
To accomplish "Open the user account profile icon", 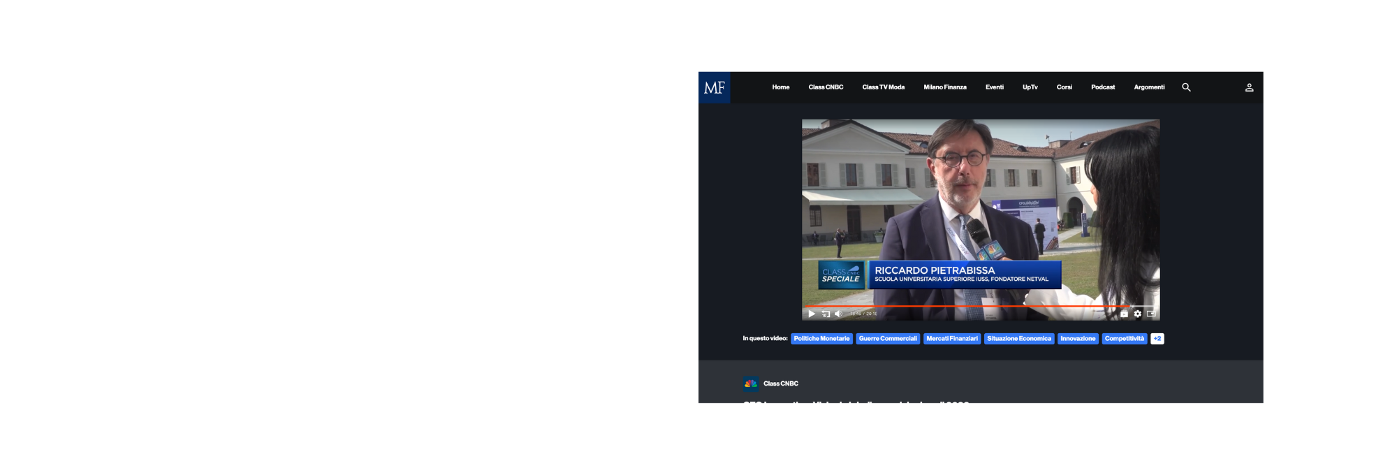I will (x=1249, y=87).
